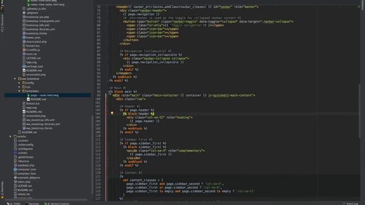Image resolution: width=365 pixels, height=205 pixels.
Task: Expand the css folder
Action: 19,87
